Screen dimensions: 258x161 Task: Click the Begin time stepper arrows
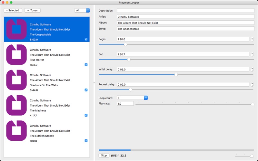(x=252, y=39)
